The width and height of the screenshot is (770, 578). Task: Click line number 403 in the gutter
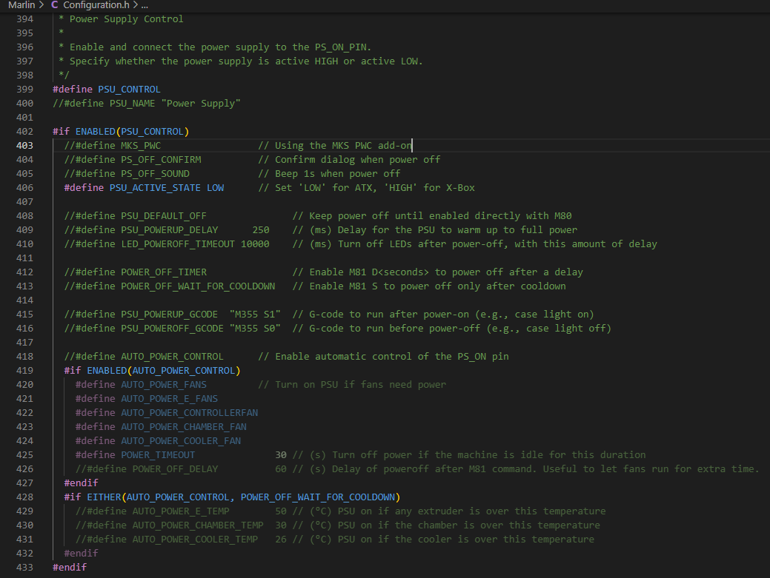pyautogui.click(x=24, y=146)
